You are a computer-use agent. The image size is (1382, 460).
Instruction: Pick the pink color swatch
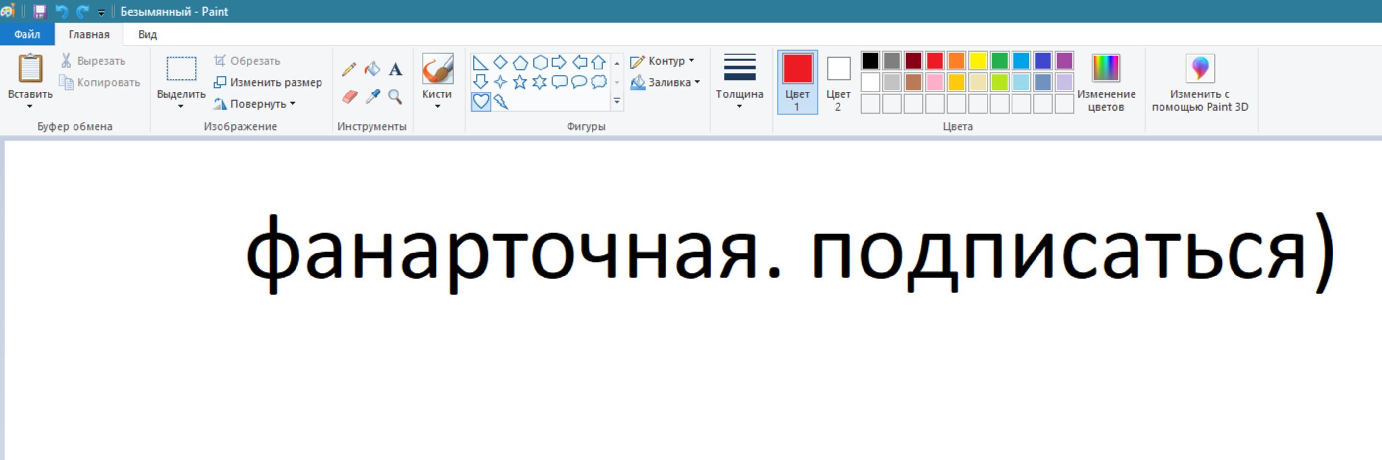coord(935,82)
